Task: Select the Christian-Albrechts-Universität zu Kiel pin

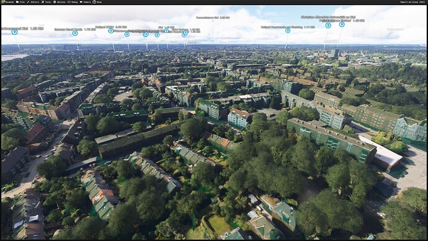Action: pyautogui.click(x=328, y=25)
